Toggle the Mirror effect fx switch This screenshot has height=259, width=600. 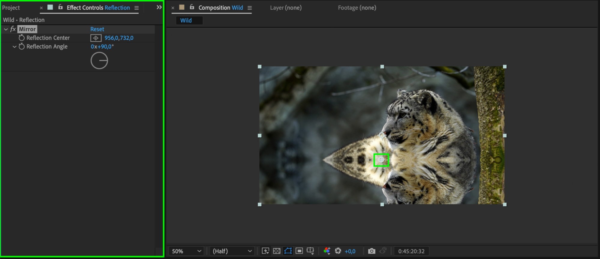tap(13, 29)
